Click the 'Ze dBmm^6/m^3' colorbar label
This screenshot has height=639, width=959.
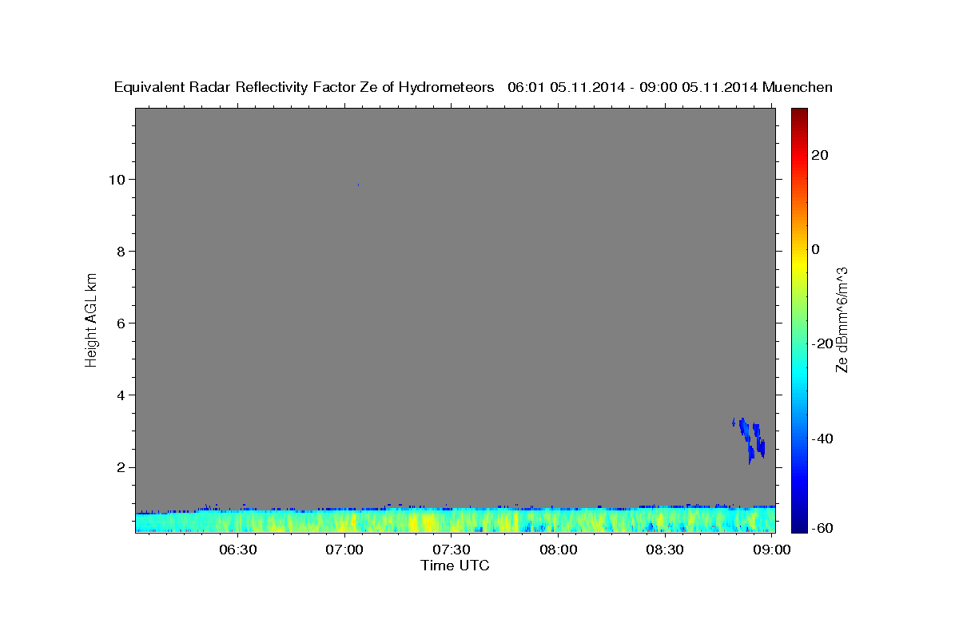pyautogui.click(x=841, y=319)
